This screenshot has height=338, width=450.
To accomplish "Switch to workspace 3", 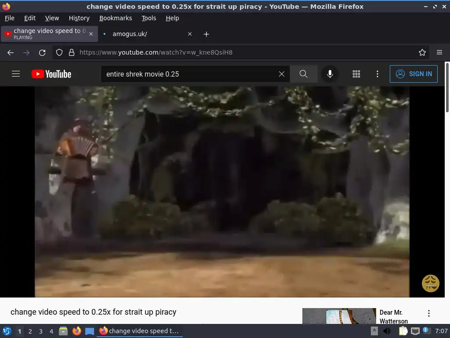I will (x=41, y=331).
